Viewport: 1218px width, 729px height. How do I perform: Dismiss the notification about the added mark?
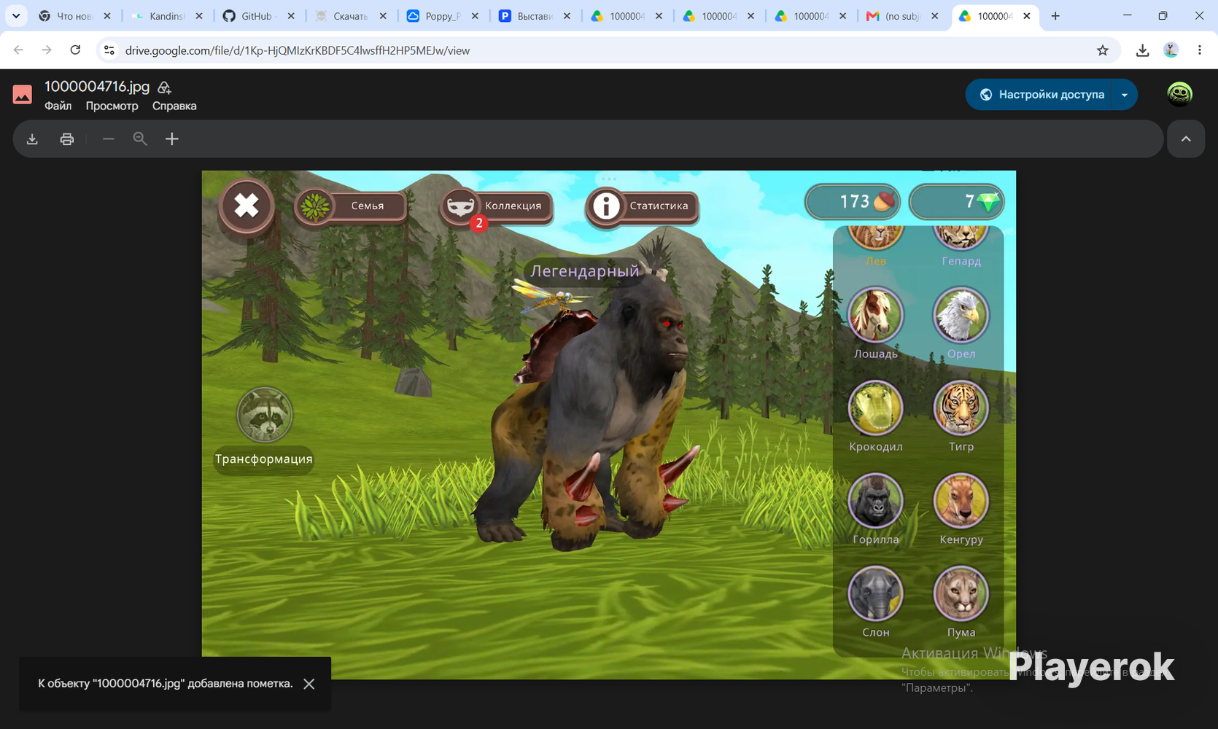[x=309, y=684]
